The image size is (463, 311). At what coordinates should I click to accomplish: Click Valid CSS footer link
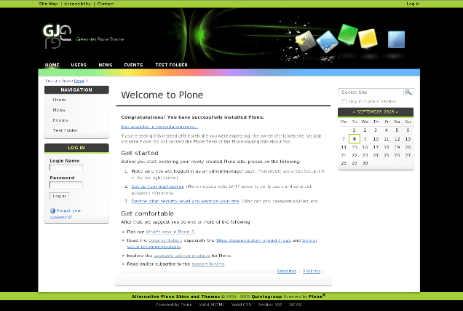[x=241, y=304]
